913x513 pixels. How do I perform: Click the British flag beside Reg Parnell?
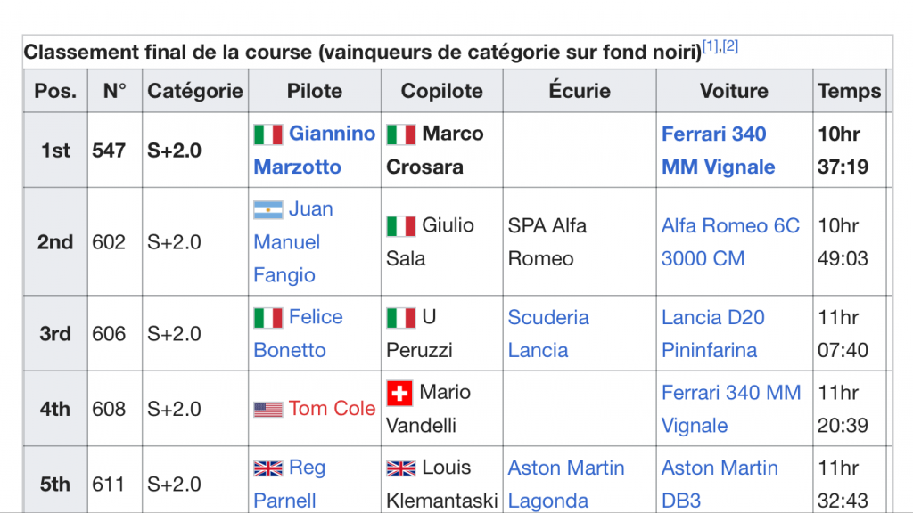click(x=268, y=468)
